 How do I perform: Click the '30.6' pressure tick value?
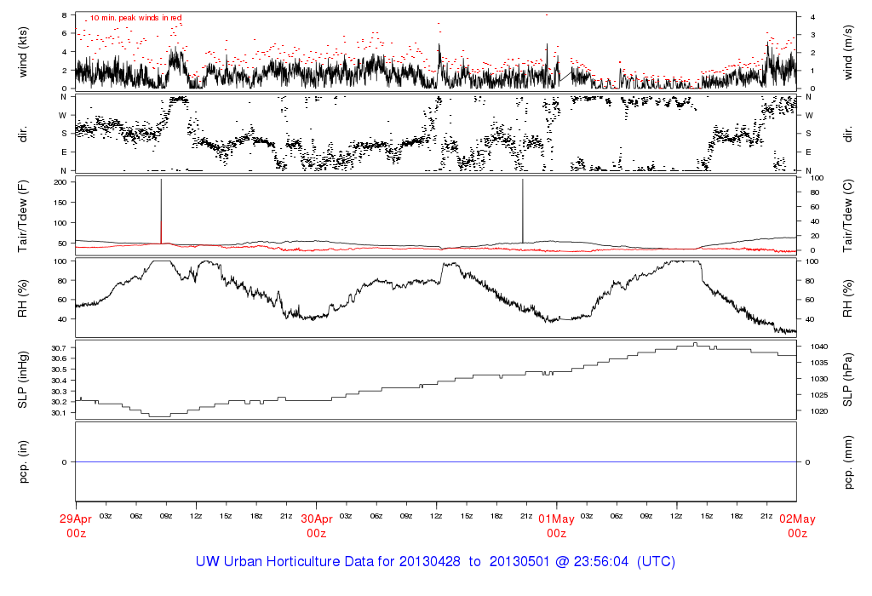59,358
